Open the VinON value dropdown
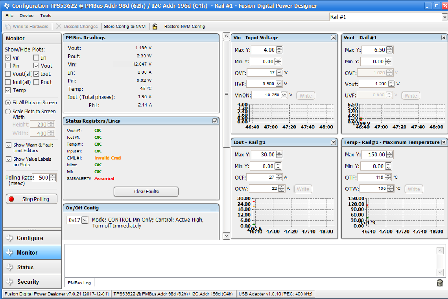The image size is (448, 299). (x=284, y=95)
